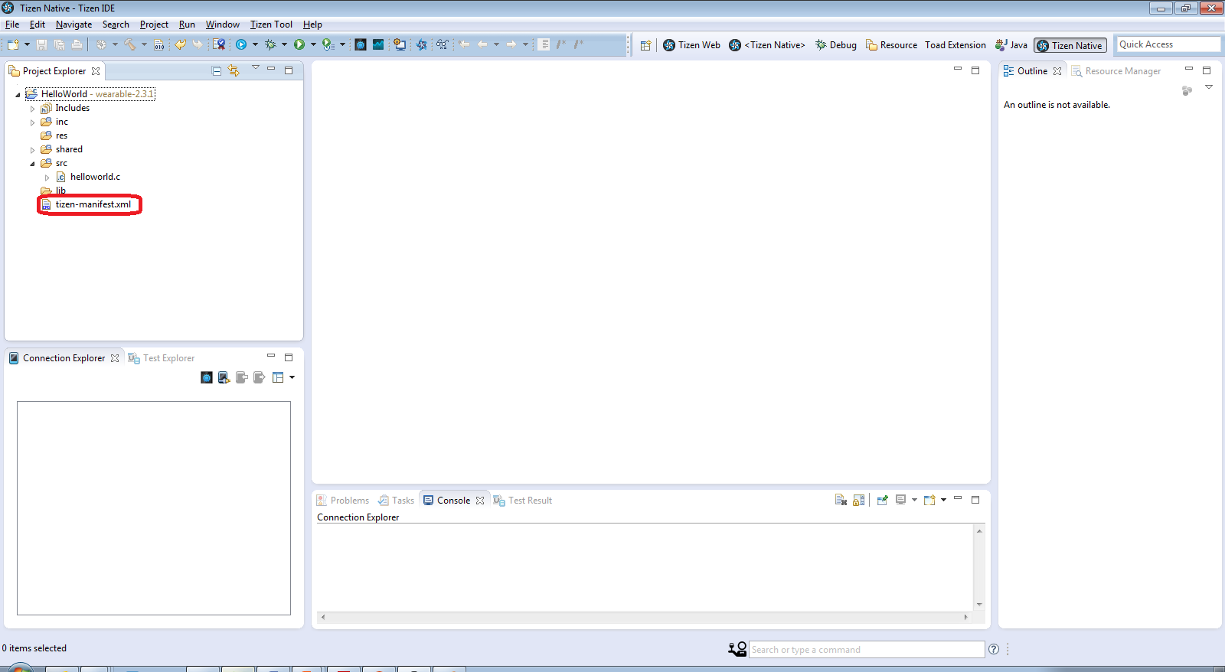Viewport: 1225px width, 672px height.
Task: Open dropdown next to New icon
Action: 28,44
